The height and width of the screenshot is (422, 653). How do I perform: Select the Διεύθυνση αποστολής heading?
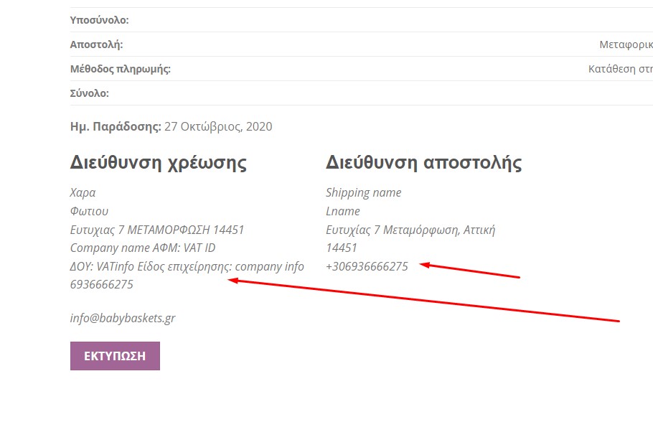click(x=423, y=162)
